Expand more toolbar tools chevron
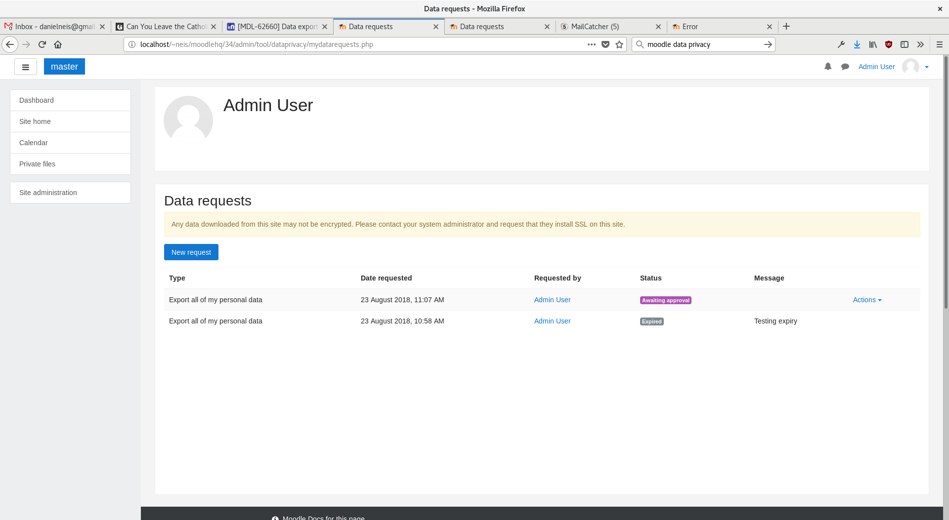This screenshot has height=520, width=949. [x=920, y=44]
